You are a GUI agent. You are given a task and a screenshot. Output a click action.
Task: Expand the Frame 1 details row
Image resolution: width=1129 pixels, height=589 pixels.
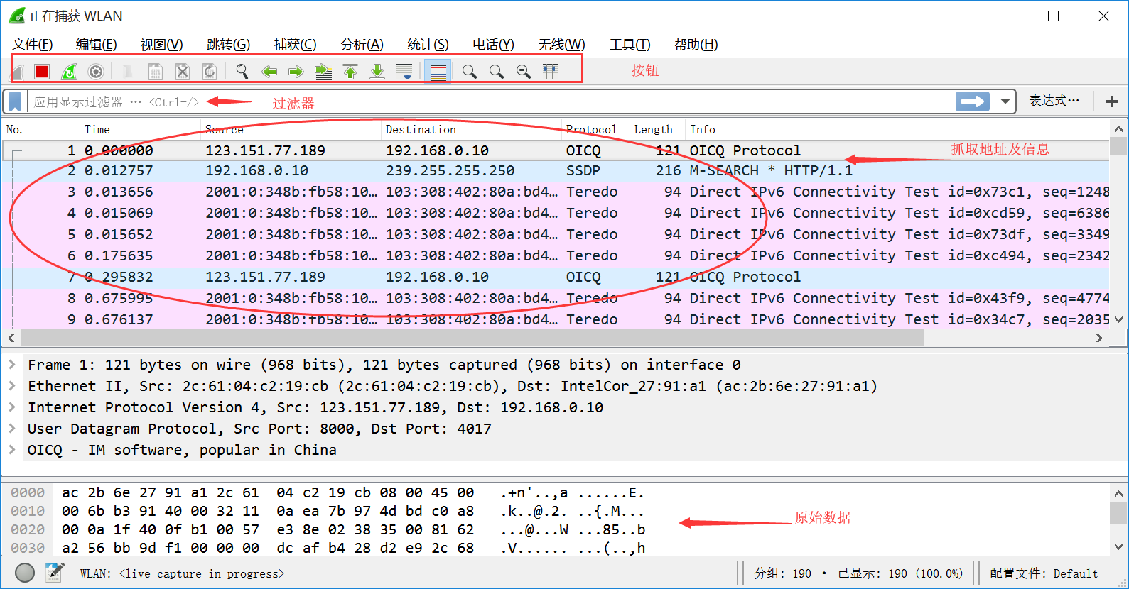(x=12, y=365)
